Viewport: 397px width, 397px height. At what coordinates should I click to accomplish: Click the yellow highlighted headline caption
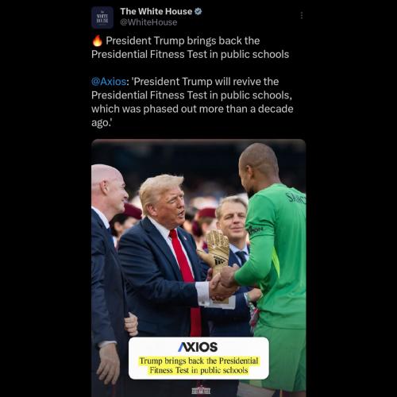tap(198, 365)
